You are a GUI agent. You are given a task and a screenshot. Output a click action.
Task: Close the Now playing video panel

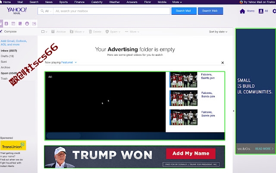(x=223, y=63)
